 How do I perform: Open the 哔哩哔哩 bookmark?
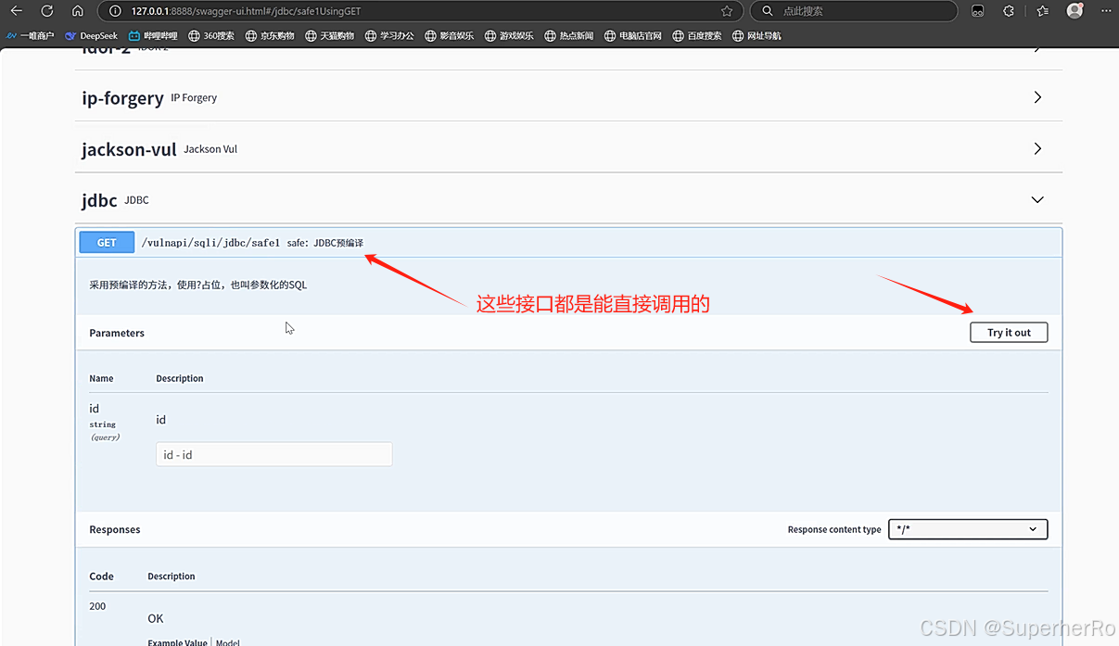click(x=153, y=36)
